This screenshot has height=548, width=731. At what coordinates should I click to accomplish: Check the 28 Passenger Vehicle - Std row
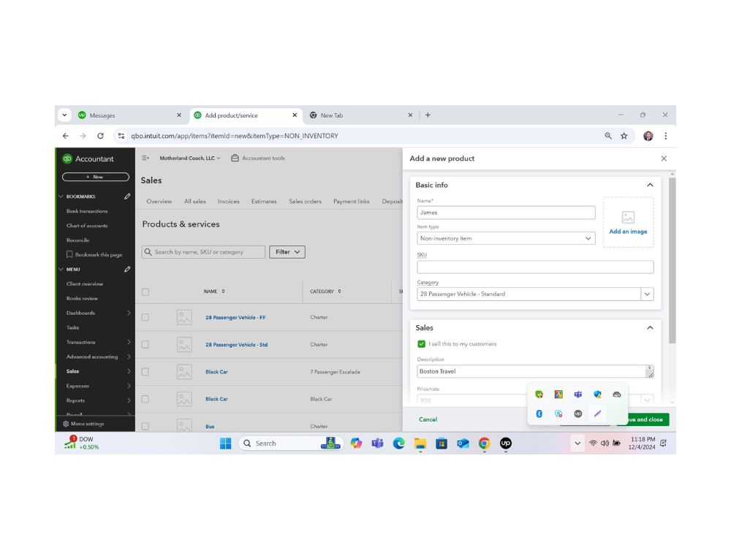(145, 344)
